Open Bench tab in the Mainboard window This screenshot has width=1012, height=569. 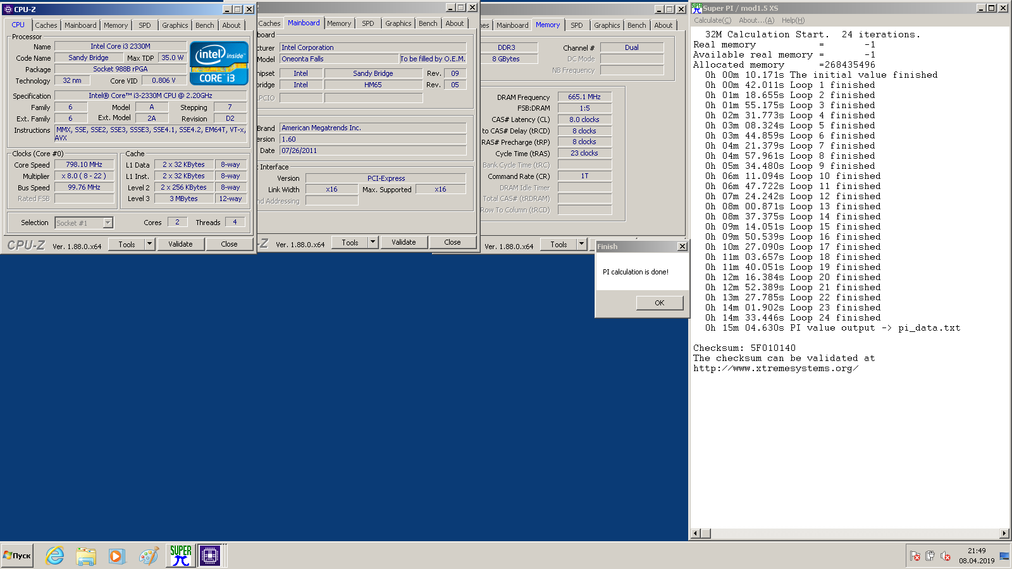point(428,23)
